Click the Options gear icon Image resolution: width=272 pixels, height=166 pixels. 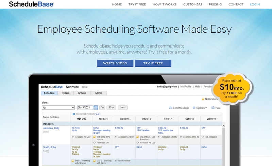(x=194, y=108)
